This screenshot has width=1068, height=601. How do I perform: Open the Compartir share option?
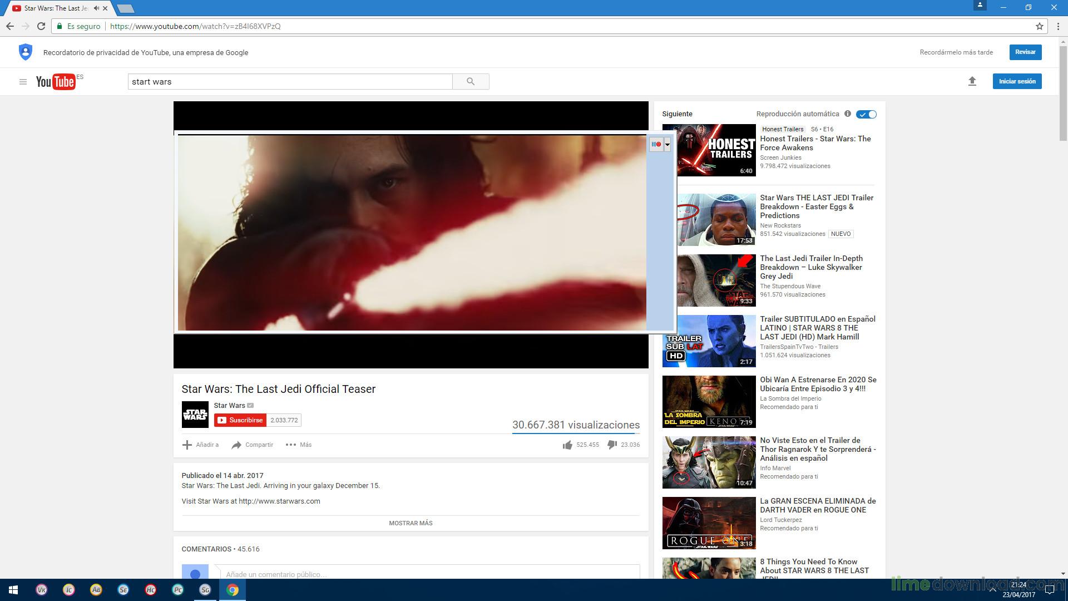tap(252, 445)
